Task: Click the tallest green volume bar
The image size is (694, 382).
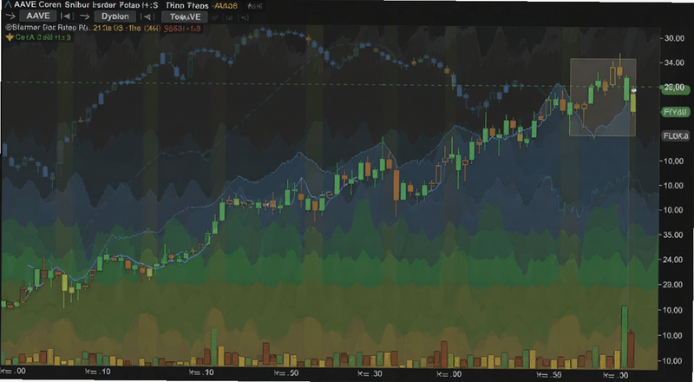Action: click(x=625, y=337)
